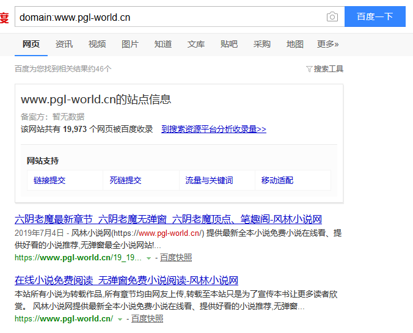413x333 pixels.
Task: Click the funnel icon beside 搜索工具
Action: point(309,69)
